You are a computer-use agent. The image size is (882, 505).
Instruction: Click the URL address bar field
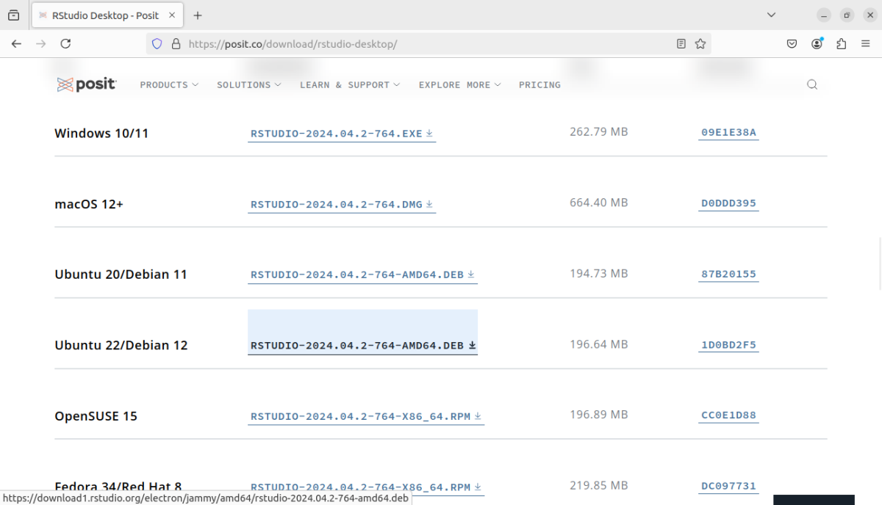click(x=426, y=44)
